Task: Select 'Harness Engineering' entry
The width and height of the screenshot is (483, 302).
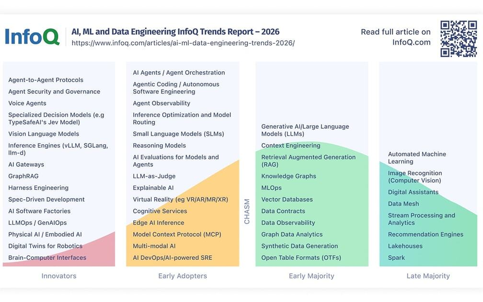Action: (x=39, y=188)
